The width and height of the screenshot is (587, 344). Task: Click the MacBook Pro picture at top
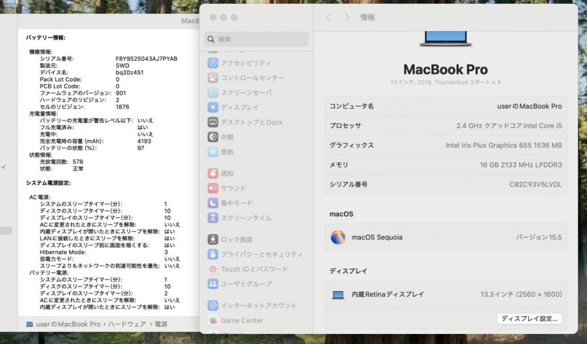pyautogui.click(x=446, y=39)
